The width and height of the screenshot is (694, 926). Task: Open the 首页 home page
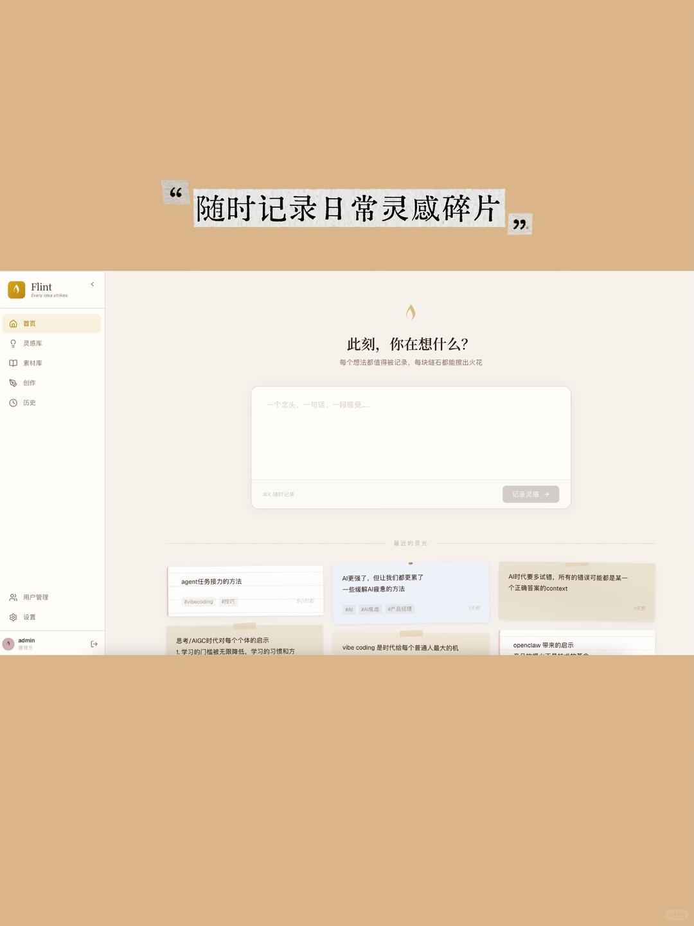pyautogui.click(x=51, y=323)
